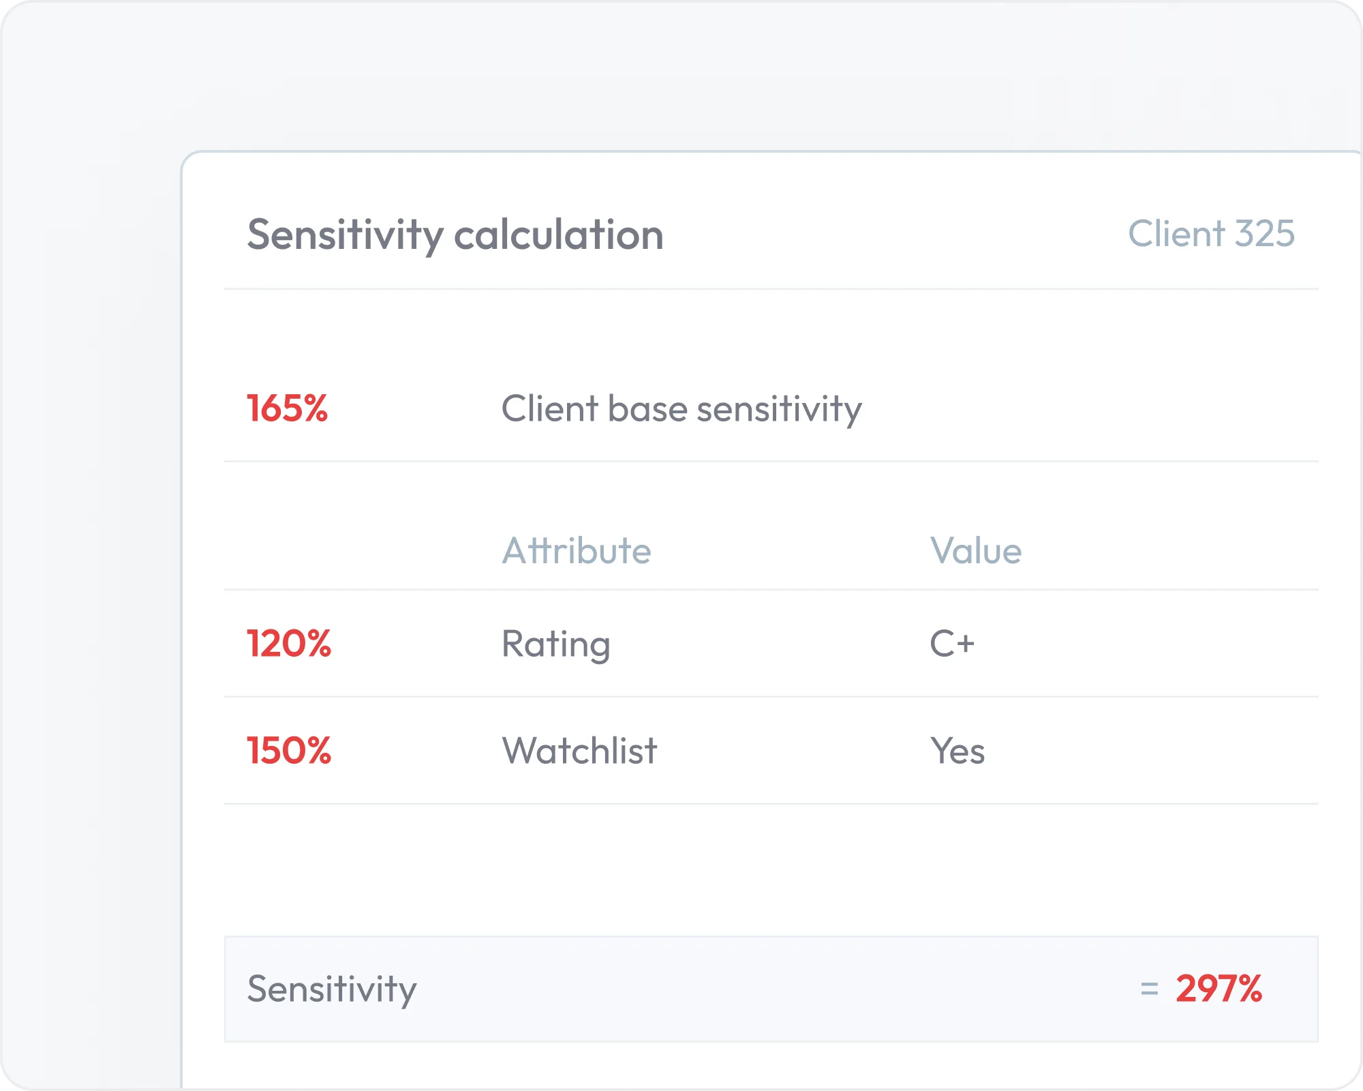Click the Yes watchlist value
1363x1091 pixels.
pyautogui.click(x=958, y=751)
